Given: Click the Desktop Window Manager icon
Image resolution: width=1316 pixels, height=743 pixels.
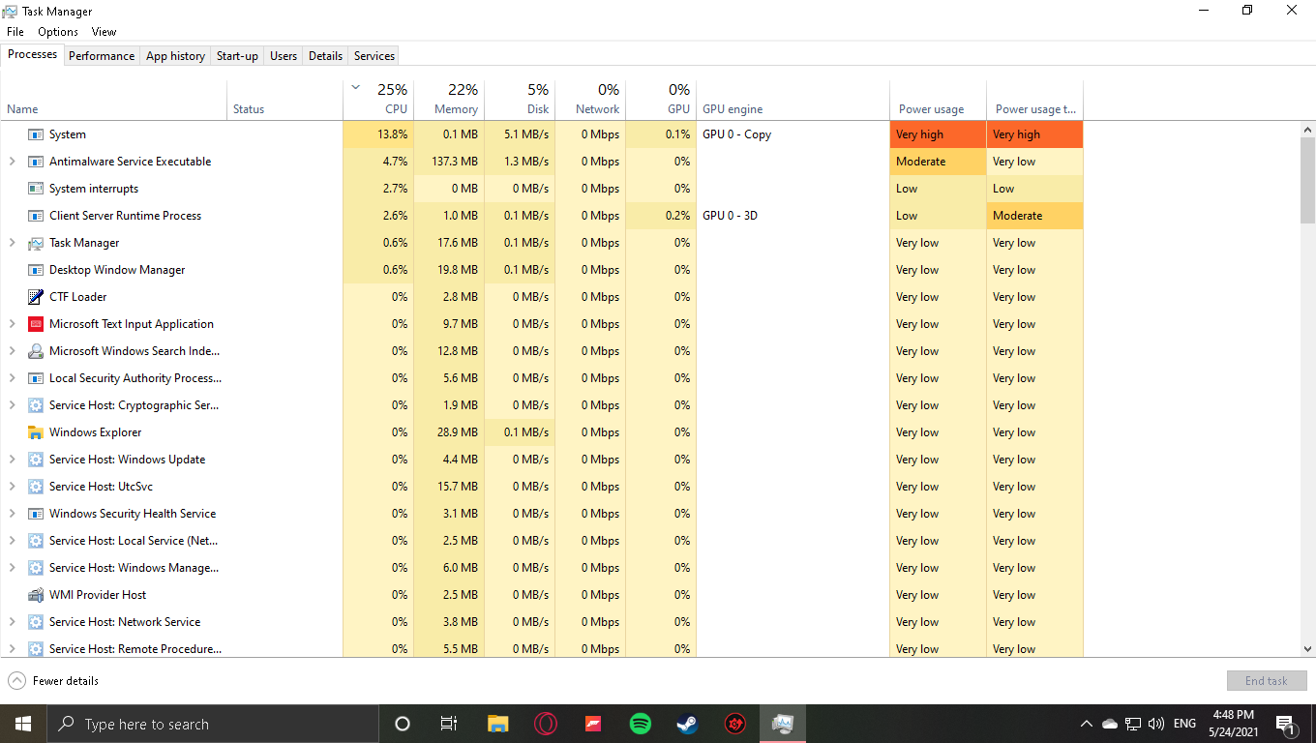Looking at the screenshot, I should click(x=36, y=270).
